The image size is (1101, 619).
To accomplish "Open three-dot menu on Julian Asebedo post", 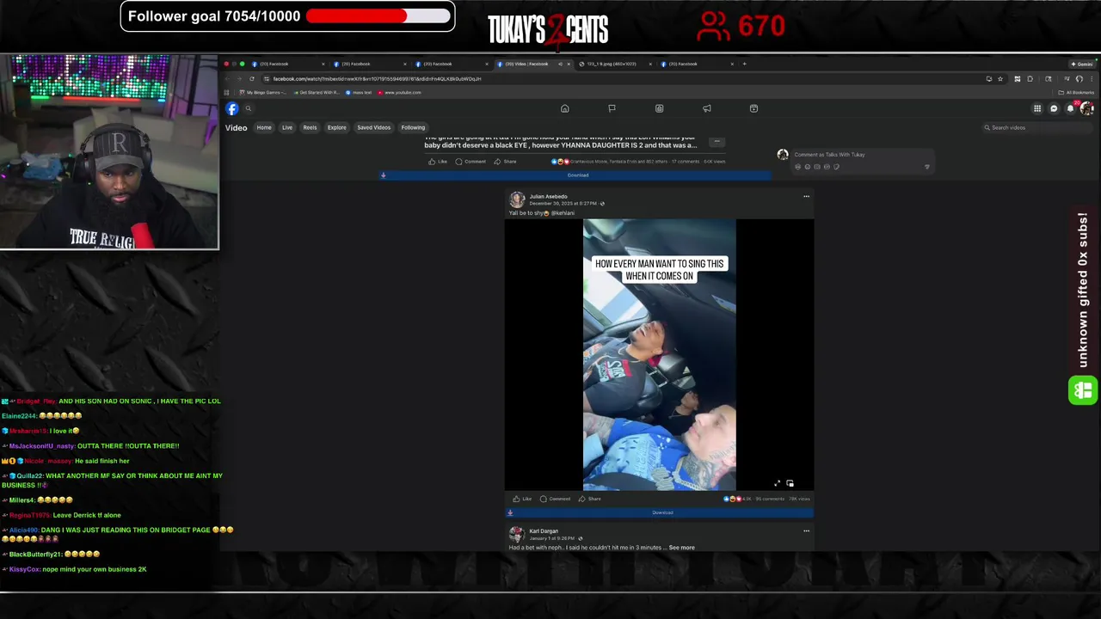I will click(806, 196).
